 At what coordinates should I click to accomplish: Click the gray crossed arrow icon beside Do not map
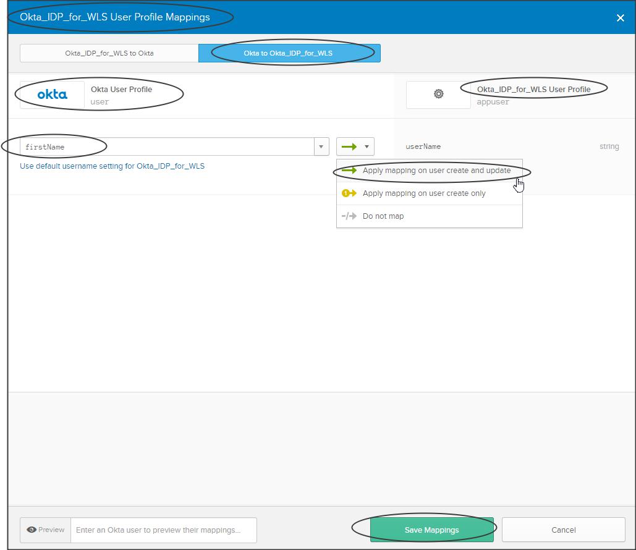click(349, 216)
